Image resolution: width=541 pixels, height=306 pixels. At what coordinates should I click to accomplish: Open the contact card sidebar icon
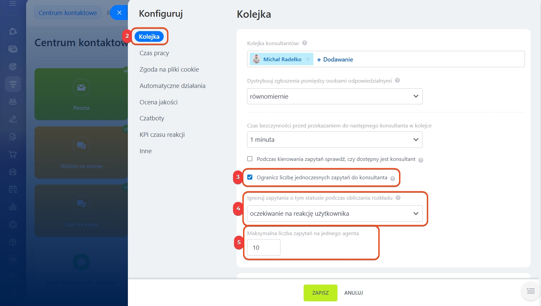point(13,49)
